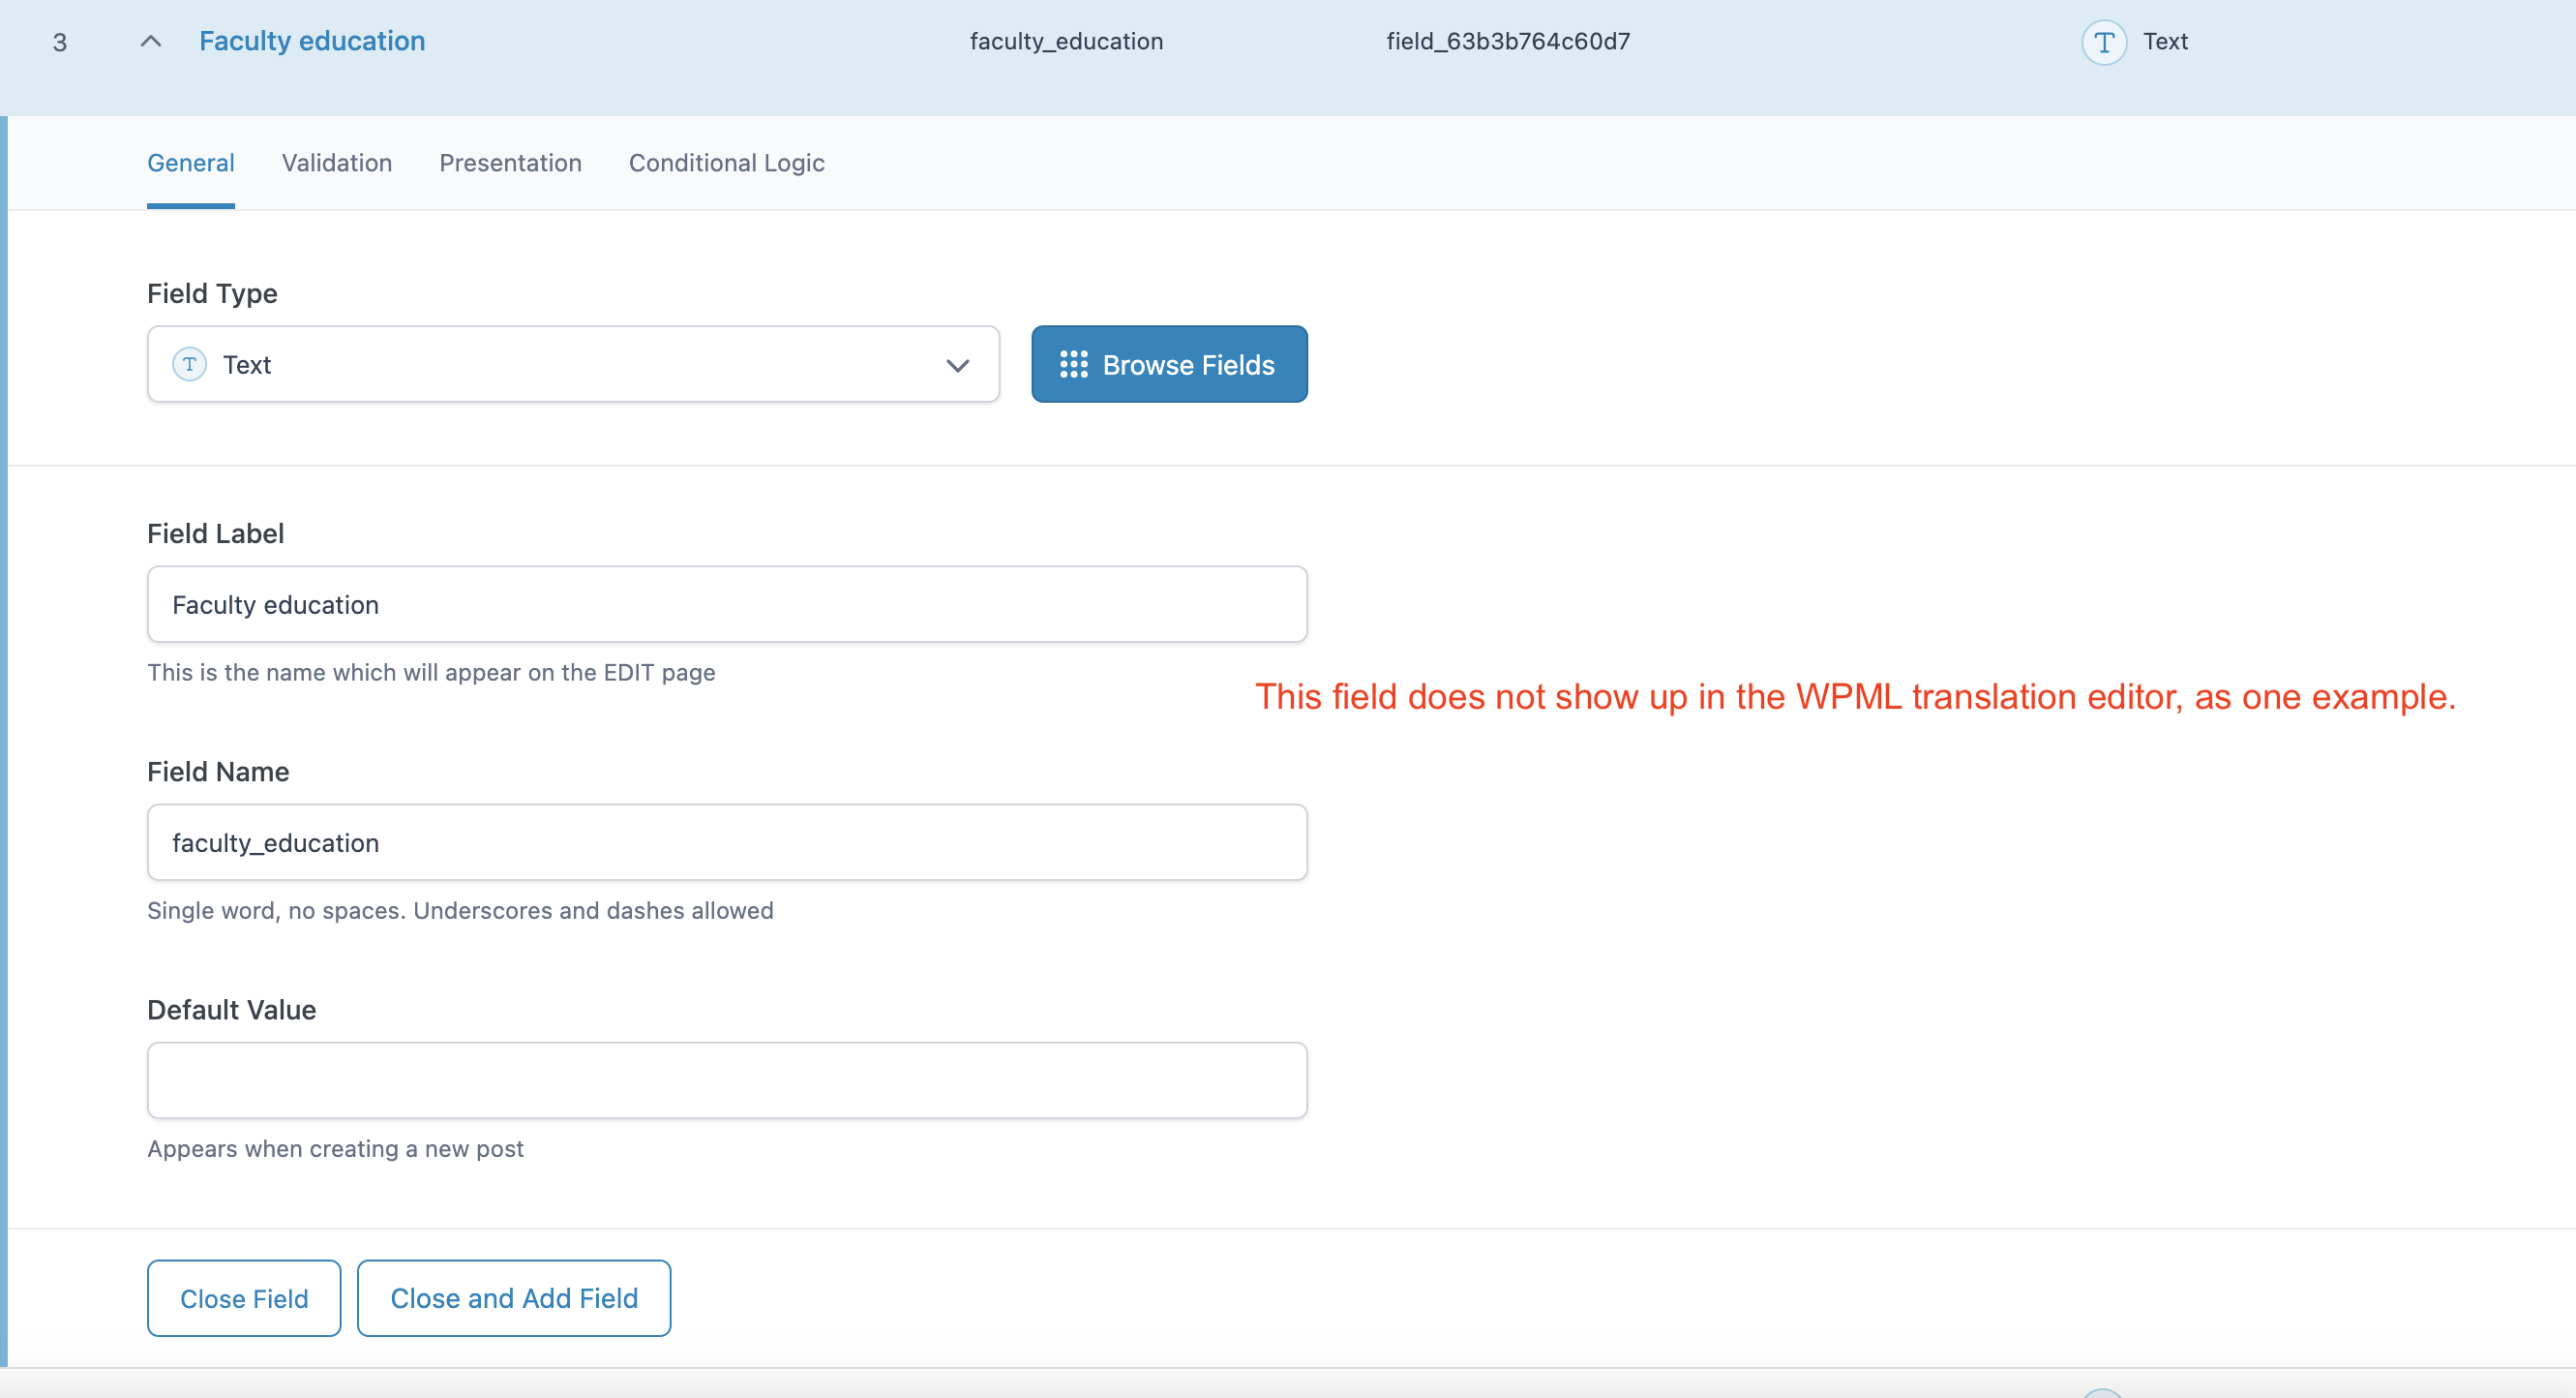Click the Browse Fields button
Screen dimensions: 2576x1398
(x=1168, y=364)
